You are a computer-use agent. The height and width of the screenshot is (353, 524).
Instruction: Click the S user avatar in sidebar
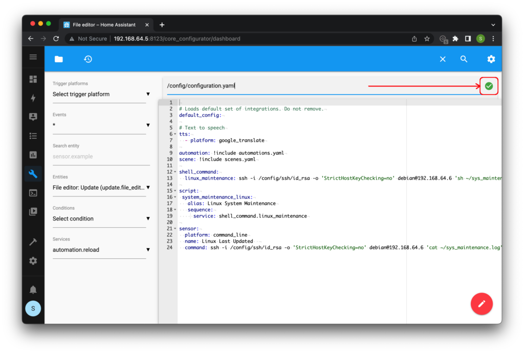pyautogui.click(x=33, y=308)
